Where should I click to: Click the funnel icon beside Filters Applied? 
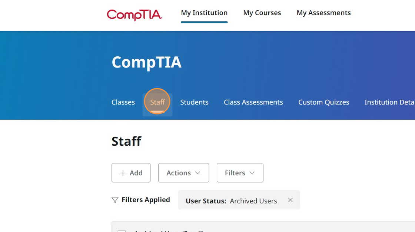[115, 200]
